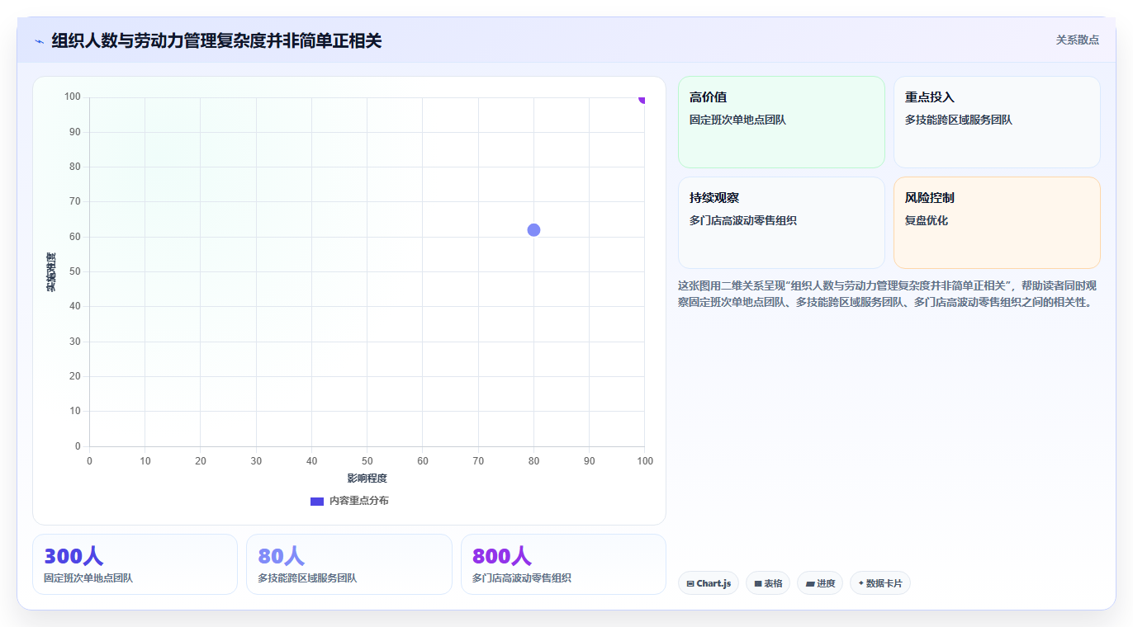
Task: Click 多门店高波动零售组织 in the 持续观察 card
Action: pos(743,220)
